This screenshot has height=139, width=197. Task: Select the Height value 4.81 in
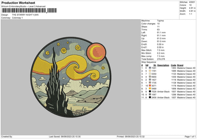[x=192, y=8]
